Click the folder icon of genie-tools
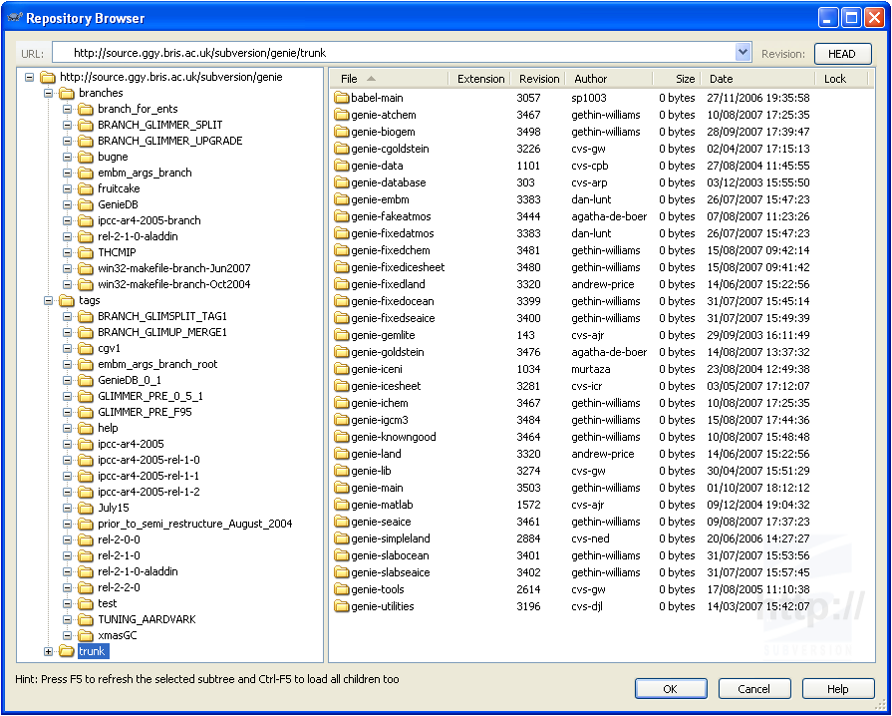Screen dimensions: 892x716 341,589
